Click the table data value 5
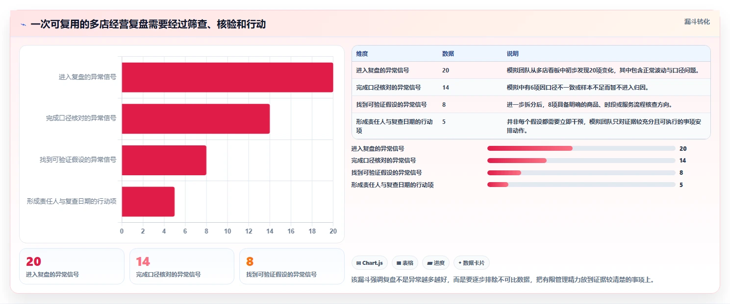This screenshot has height=304, width=730. click(x=444, y=122)
